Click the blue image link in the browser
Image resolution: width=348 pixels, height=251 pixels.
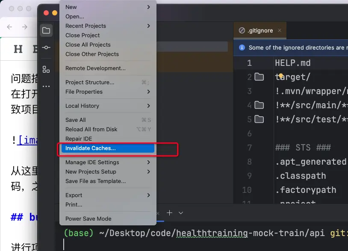(27, 140)
